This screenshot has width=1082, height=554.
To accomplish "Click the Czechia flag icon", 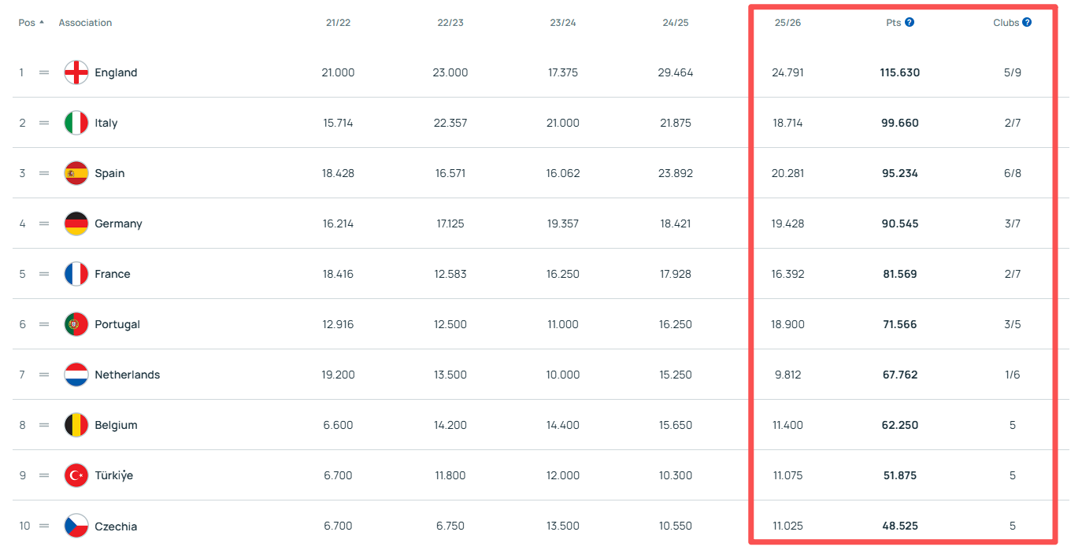I will point(76,526).
